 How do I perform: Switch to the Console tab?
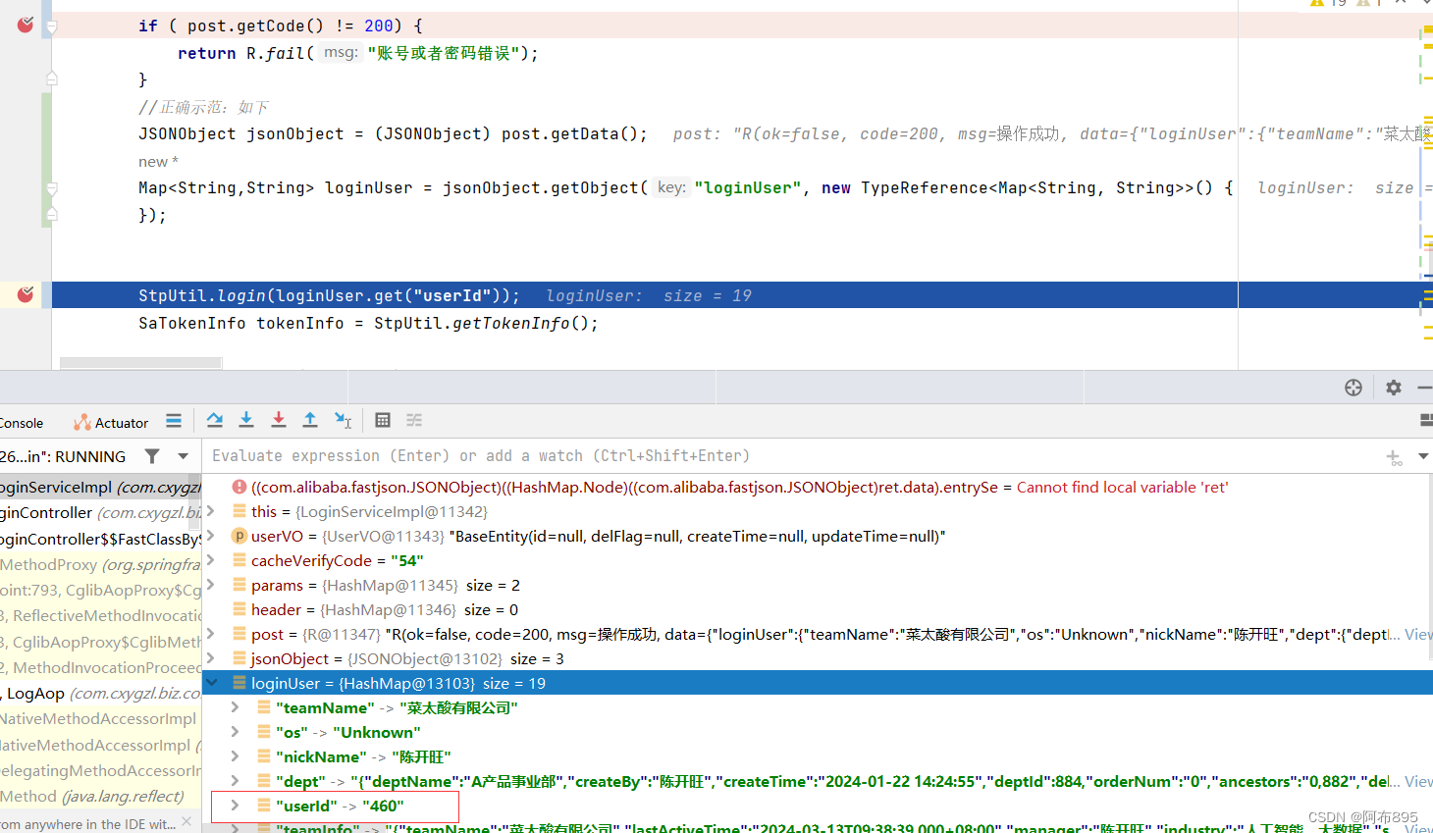[20, 421]
